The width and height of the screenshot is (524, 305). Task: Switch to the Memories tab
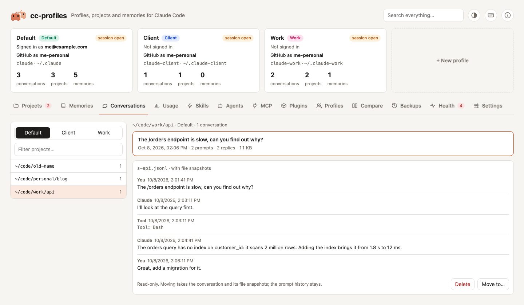tap(77, 106)
